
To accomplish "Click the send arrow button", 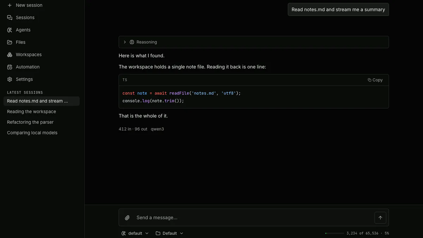I will (x=380, y=218).
